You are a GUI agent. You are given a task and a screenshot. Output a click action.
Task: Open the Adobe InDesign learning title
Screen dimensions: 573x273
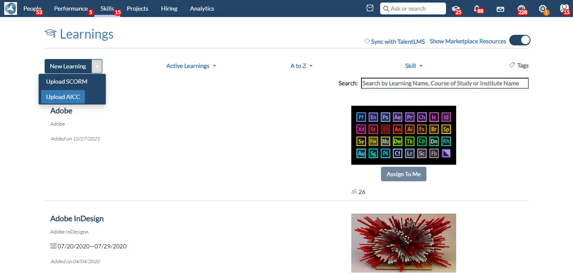click(77, 218)
